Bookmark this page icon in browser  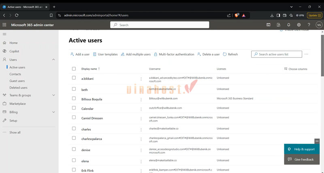51,15
